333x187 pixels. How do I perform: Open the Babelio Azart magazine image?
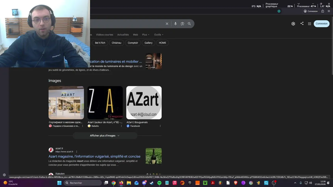pyautogui.click(x=105, y=103)
